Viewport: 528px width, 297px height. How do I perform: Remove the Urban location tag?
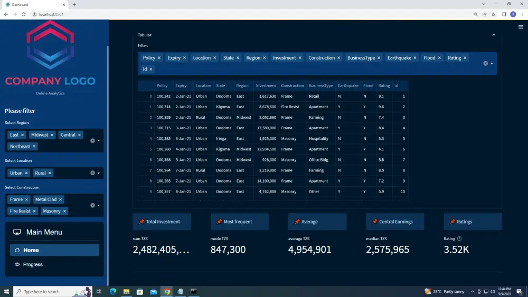pos(26,173)
